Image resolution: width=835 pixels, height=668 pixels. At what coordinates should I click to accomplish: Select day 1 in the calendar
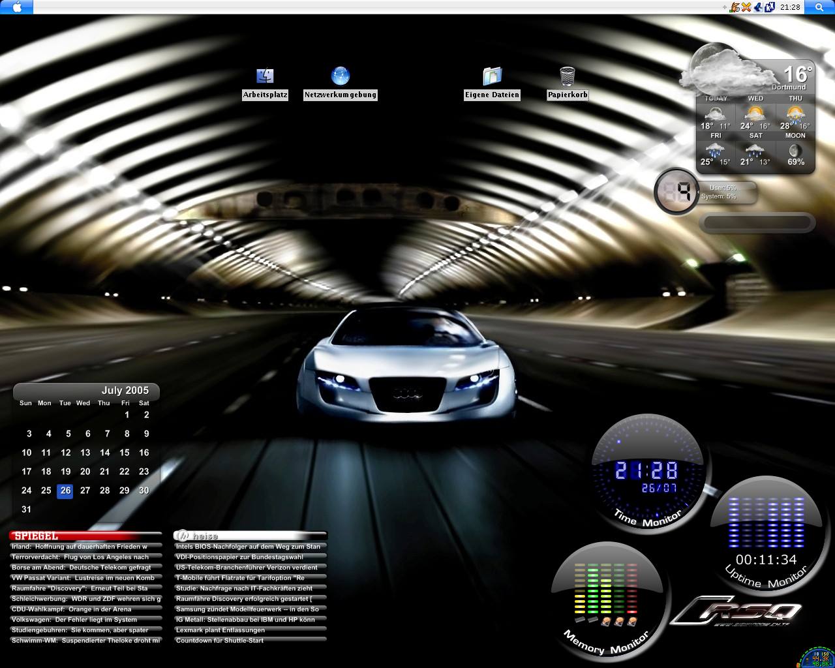click(127, 415)
